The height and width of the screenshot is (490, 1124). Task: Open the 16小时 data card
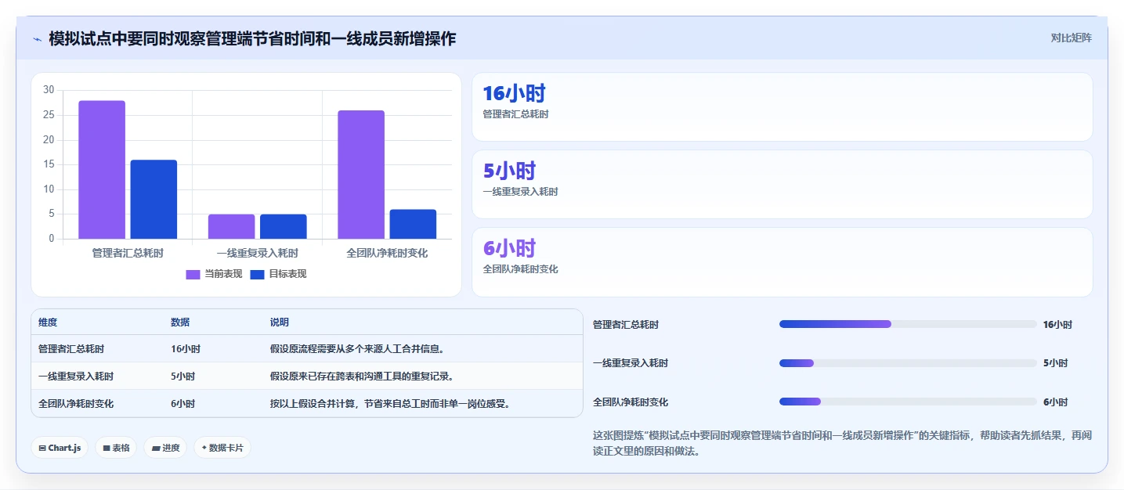click(x=782, y=106)
